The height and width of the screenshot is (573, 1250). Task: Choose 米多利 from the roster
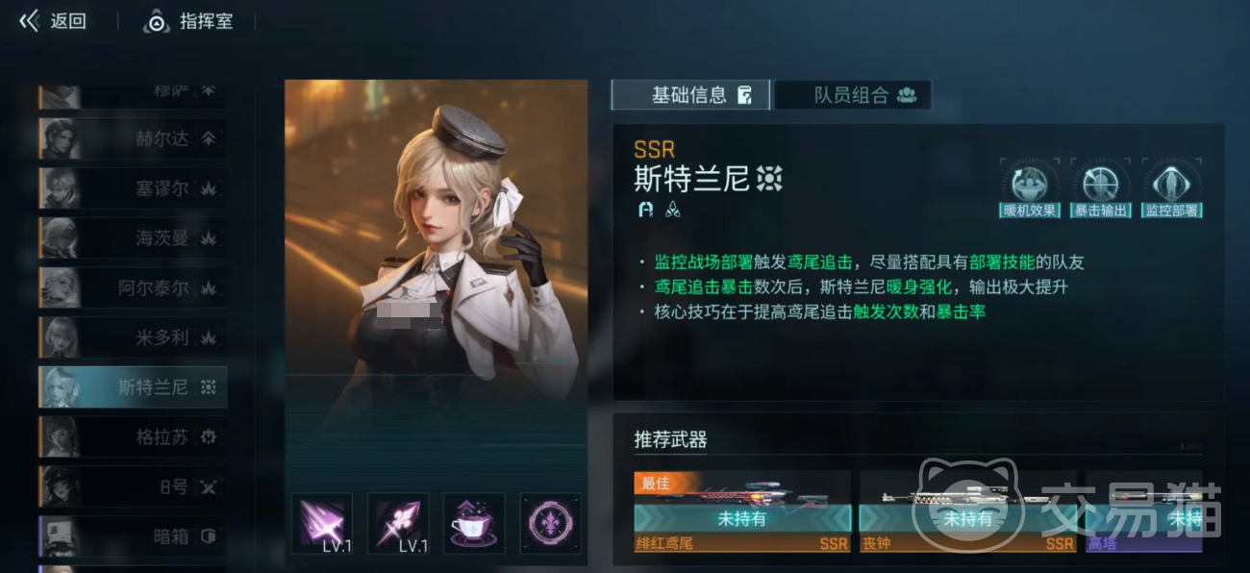tap(133, 337)
